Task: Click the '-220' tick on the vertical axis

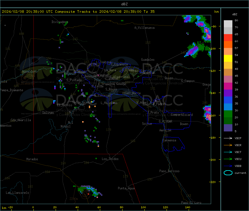Action: pyautogui.click(x=213, y=182)
